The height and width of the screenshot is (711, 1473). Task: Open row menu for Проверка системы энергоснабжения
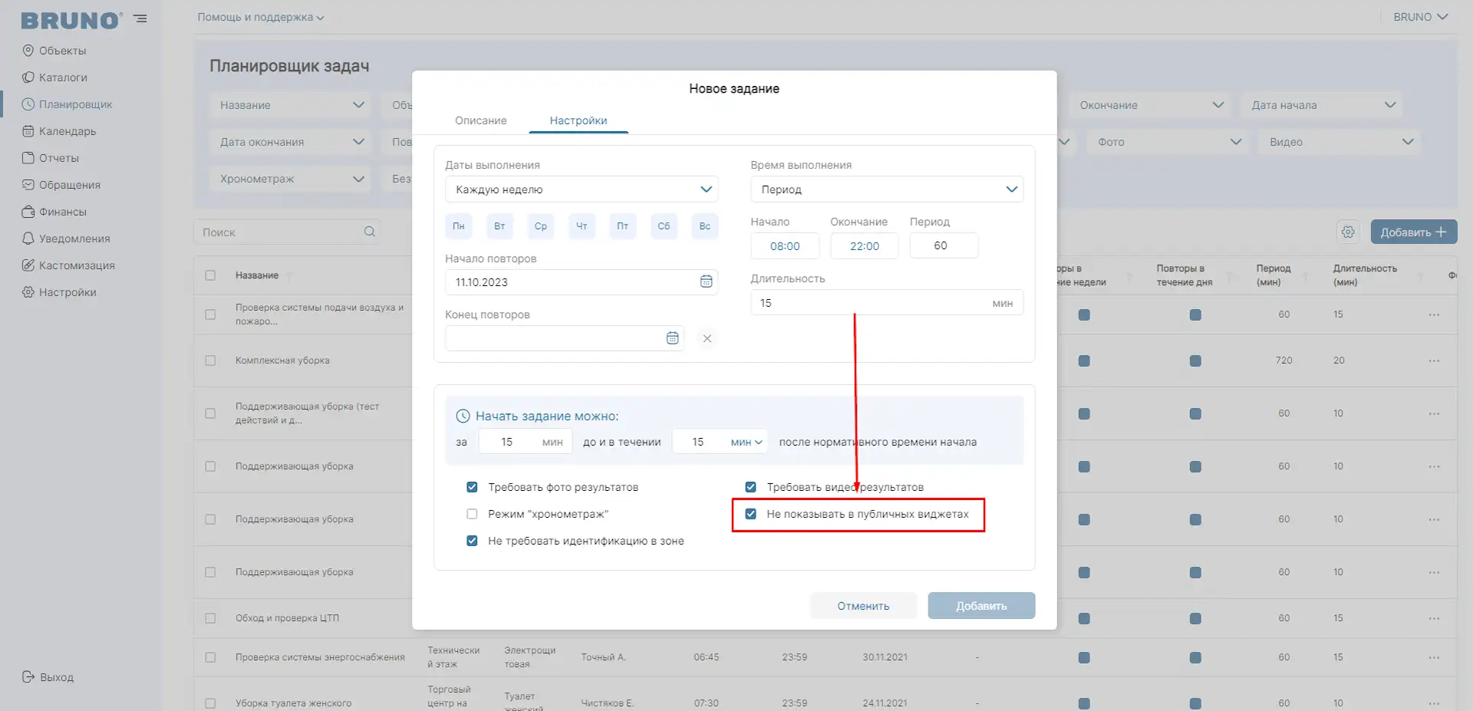pyautogui.click(x=1434, y=657)
